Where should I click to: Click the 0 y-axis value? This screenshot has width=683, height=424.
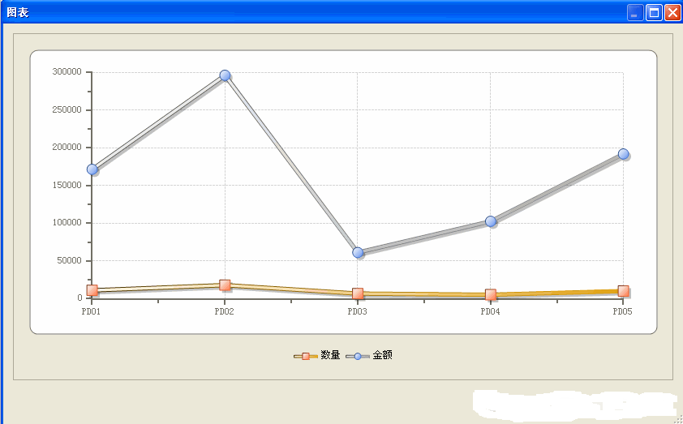pyautogui.click(x=79, y=298)
